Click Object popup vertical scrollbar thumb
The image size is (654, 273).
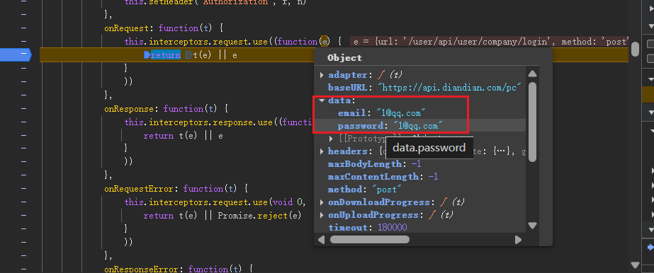532,122
